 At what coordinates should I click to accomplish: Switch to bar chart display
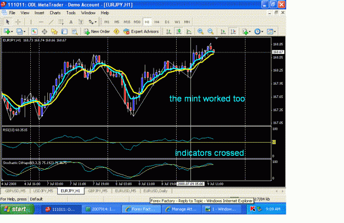click(168, 31)
